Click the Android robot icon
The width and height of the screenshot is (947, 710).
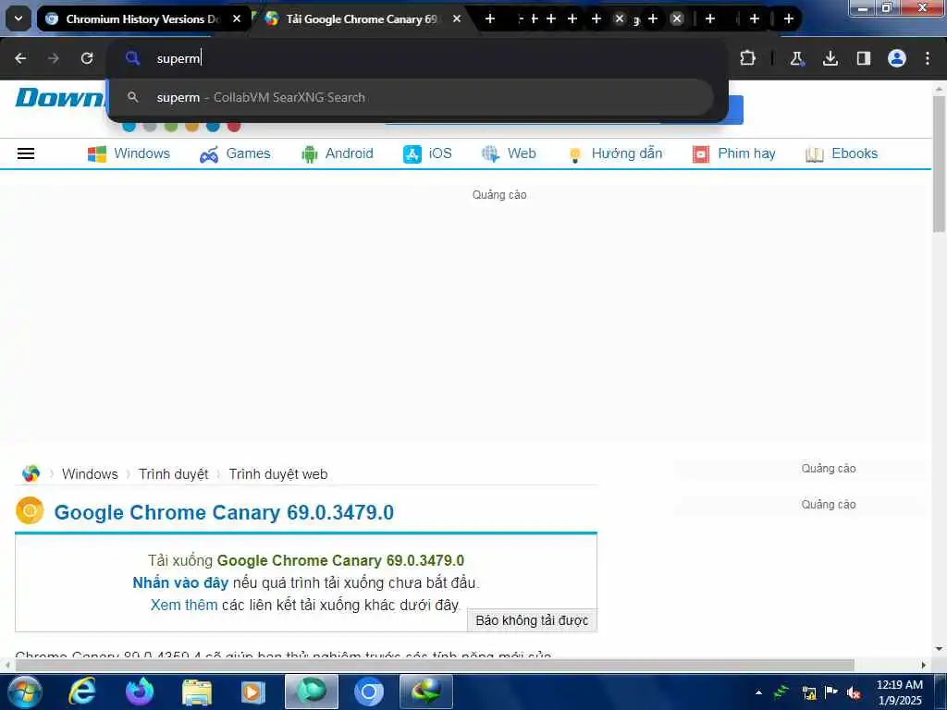tap(309, 154)
